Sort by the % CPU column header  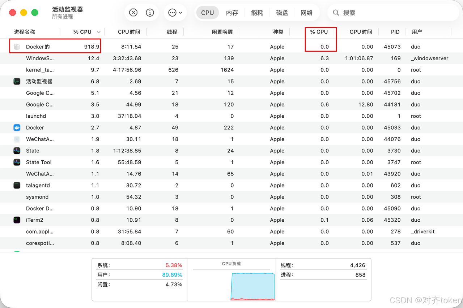[82, 32]
